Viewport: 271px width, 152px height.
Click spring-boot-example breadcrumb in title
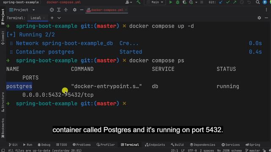point(21,2)
